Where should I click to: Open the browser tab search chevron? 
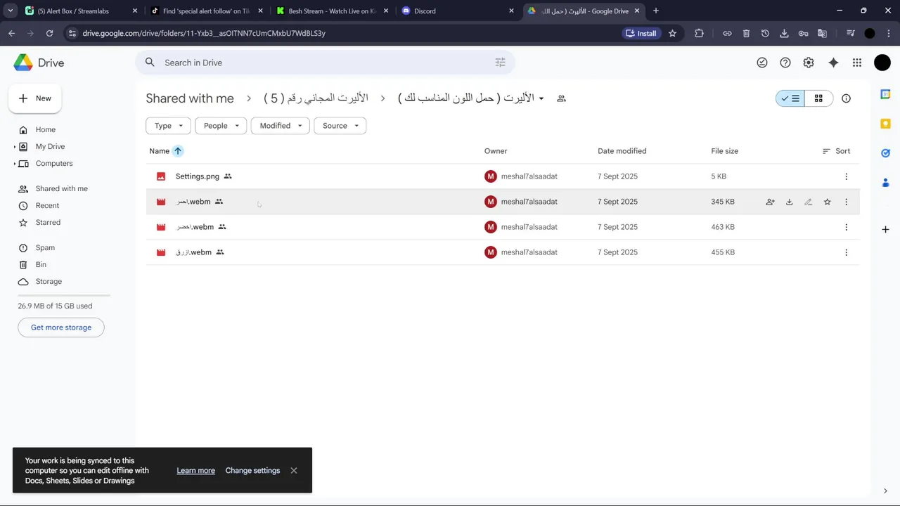[x=10, y=11]
